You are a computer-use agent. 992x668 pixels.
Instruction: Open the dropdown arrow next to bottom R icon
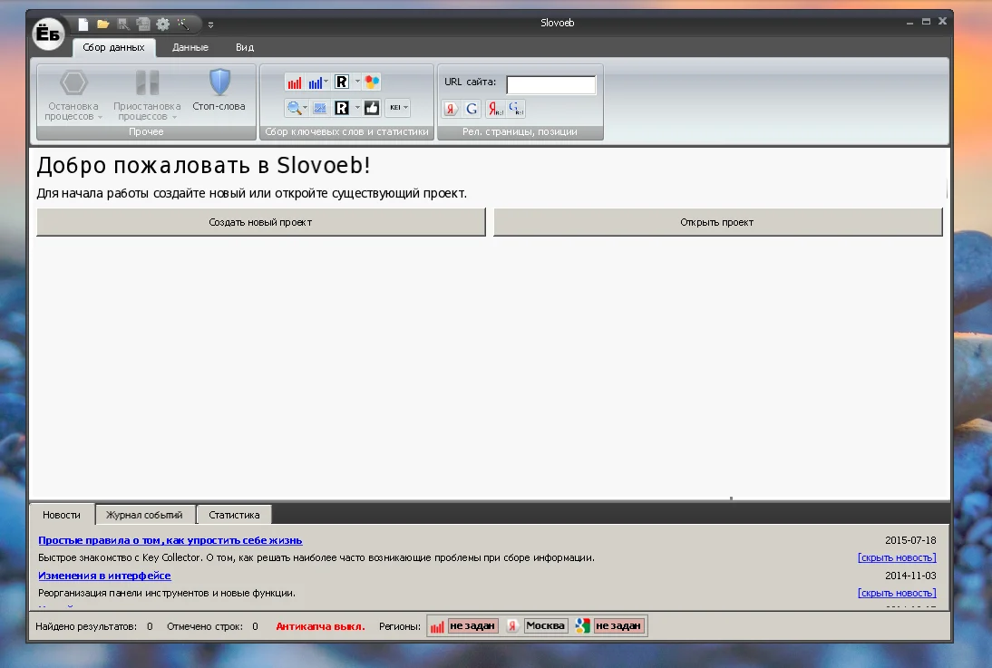357,108
